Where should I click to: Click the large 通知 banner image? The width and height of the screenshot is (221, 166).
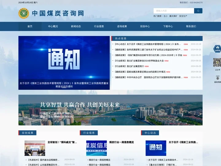(x=64, y=63)
